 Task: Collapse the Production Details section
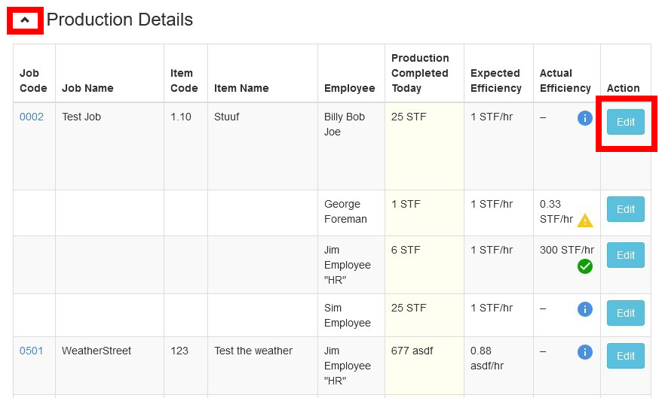click(x=25, y=20)
